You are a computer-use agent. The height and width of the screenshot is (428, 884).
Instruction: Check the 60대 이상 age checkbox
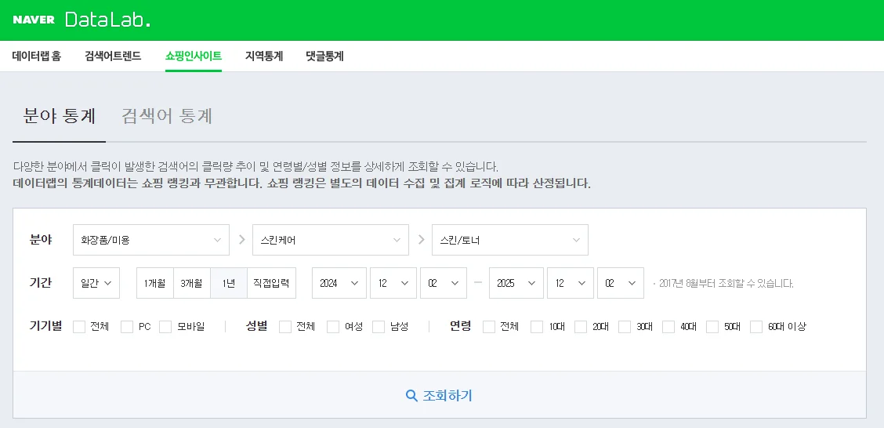(x=756, y=327)
